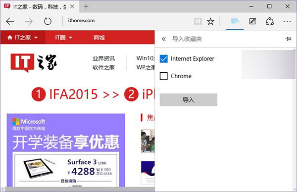This screenshot has width=297, height=192.
Task: Click horizontal scrollbar left arrow
Action: [x=2, y=190]
